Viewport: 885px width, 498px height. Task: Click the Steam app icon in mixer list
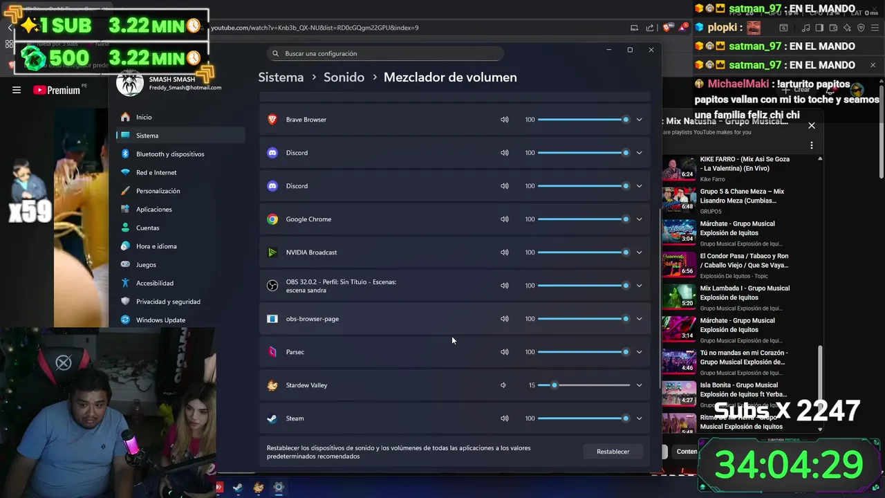(272, 418)
